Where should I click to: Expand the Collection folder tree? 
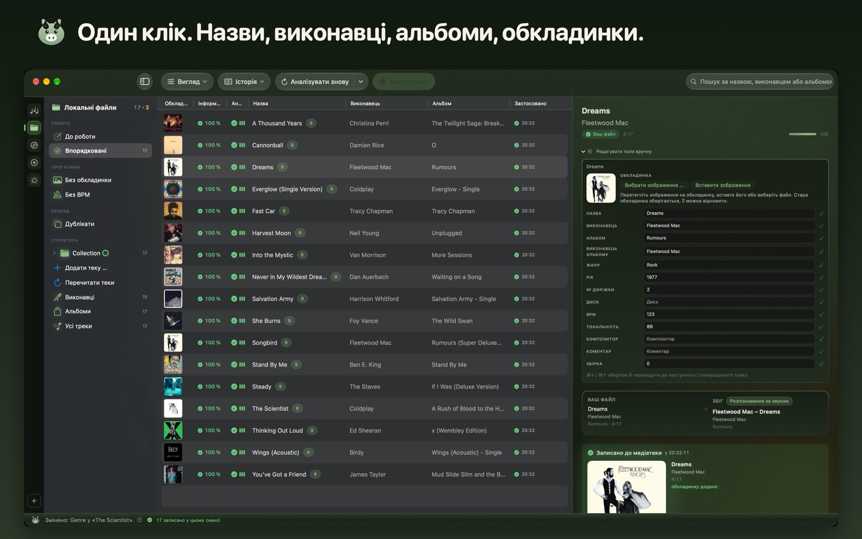click(x=54, y=253)
